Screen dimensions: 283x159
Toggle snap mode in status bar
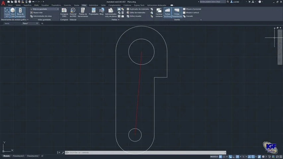click(224, 157)
